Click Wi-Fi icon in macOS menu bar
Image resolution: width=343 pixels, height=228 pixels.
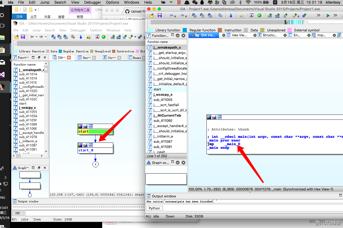tap(248, 2)
